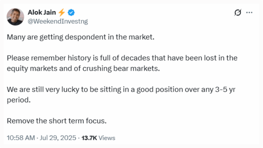
Task: Click "Remove the short term focus." sentence
Action: pos(57,121)
